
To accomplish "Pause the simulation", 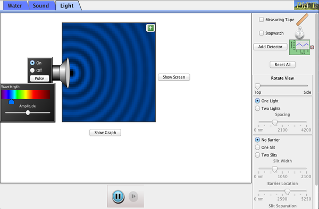I will (x=118, y=196).
